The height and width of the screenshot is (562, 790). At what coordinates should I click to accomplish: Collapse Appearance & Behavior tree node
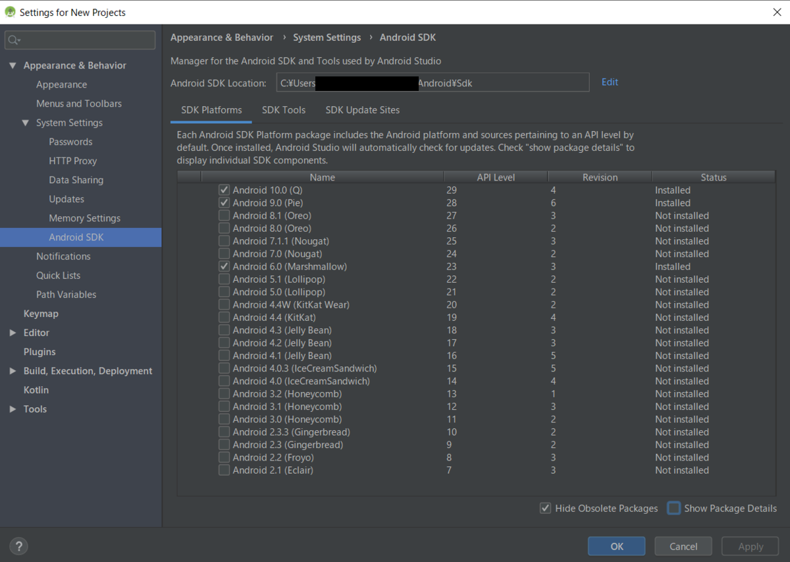point(13,65)
